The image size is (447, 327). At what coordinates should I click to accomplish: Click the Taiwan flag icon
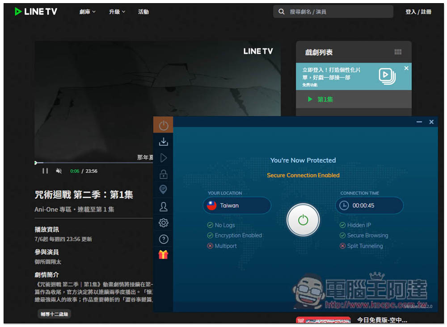point(211,205)
